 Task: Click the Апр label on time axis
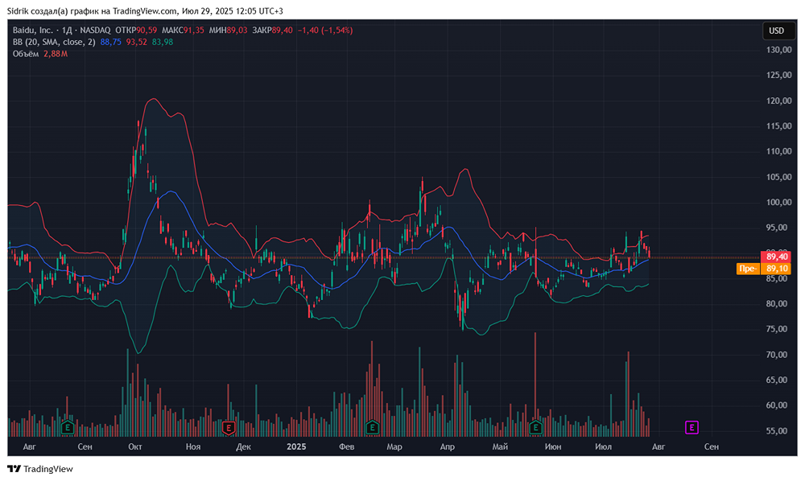pos(447,446)
